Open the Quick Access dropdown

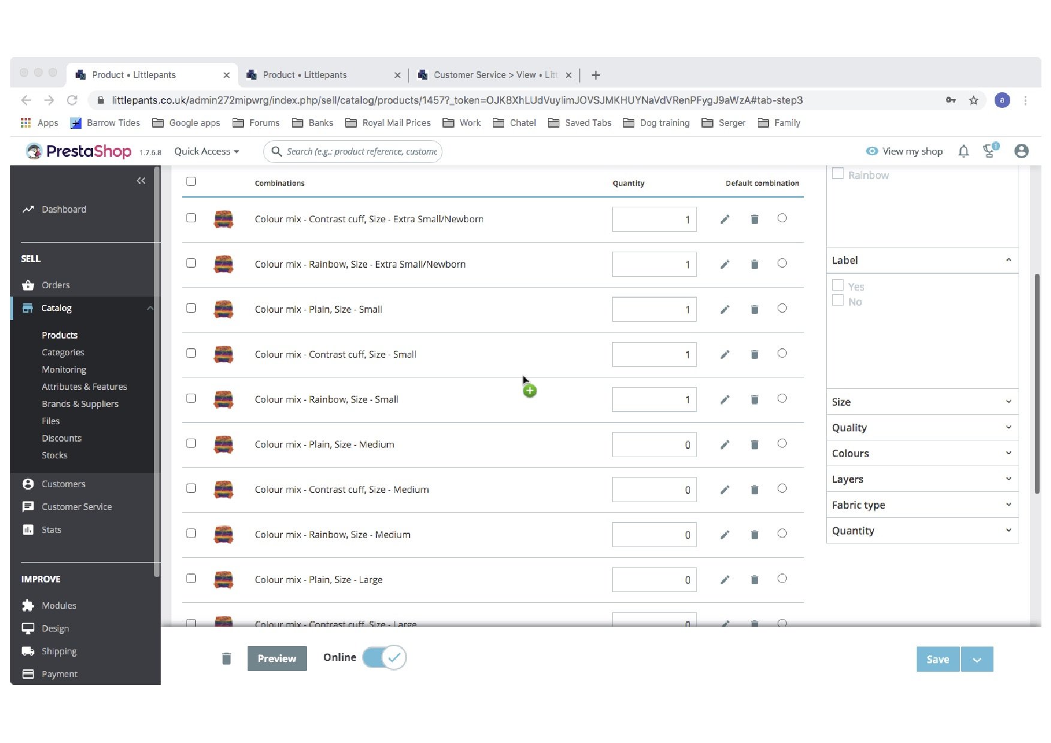point(206,152)
